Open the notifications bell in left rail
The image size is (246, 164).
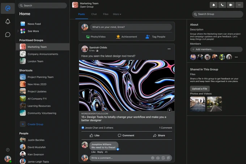pyautogui.click(x=8, y=21)
